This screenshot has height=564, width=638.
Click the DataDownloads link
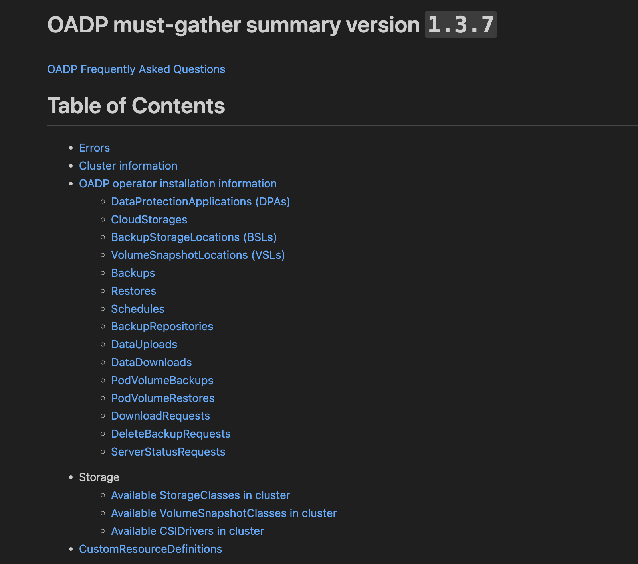coord(151,363)
